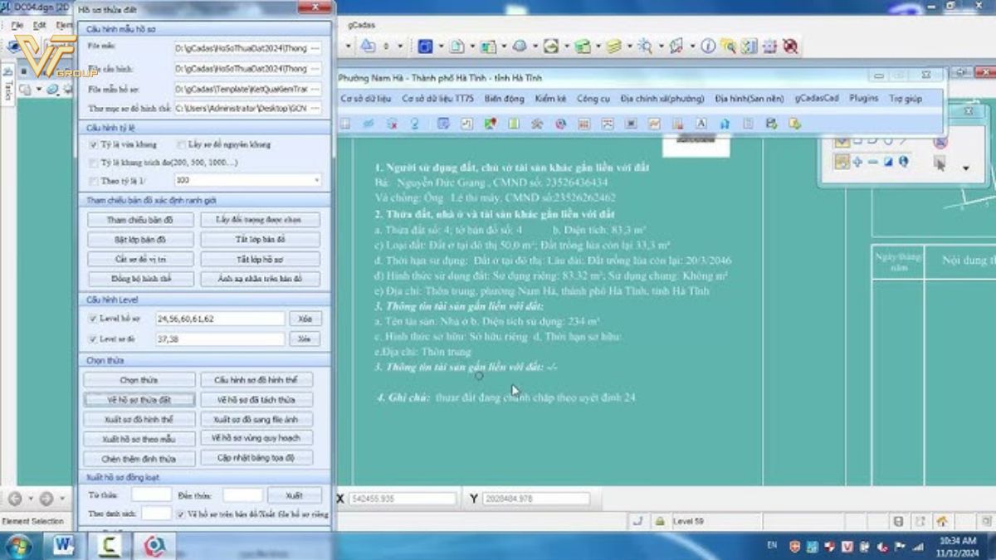Click the "Từ thửa" input field
Viewport: 996px width, 560px height.
pos(151,495)
